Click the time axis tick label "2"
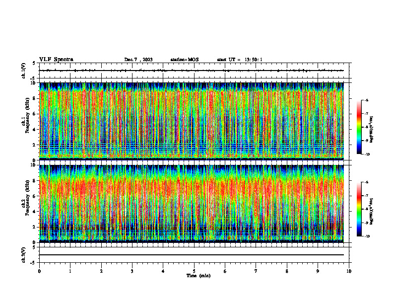 click(101, 271)
